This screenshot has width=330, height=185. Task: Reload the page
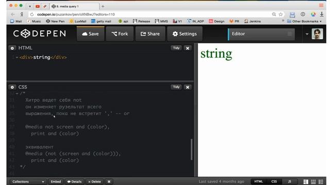click(x=32, y=14)
